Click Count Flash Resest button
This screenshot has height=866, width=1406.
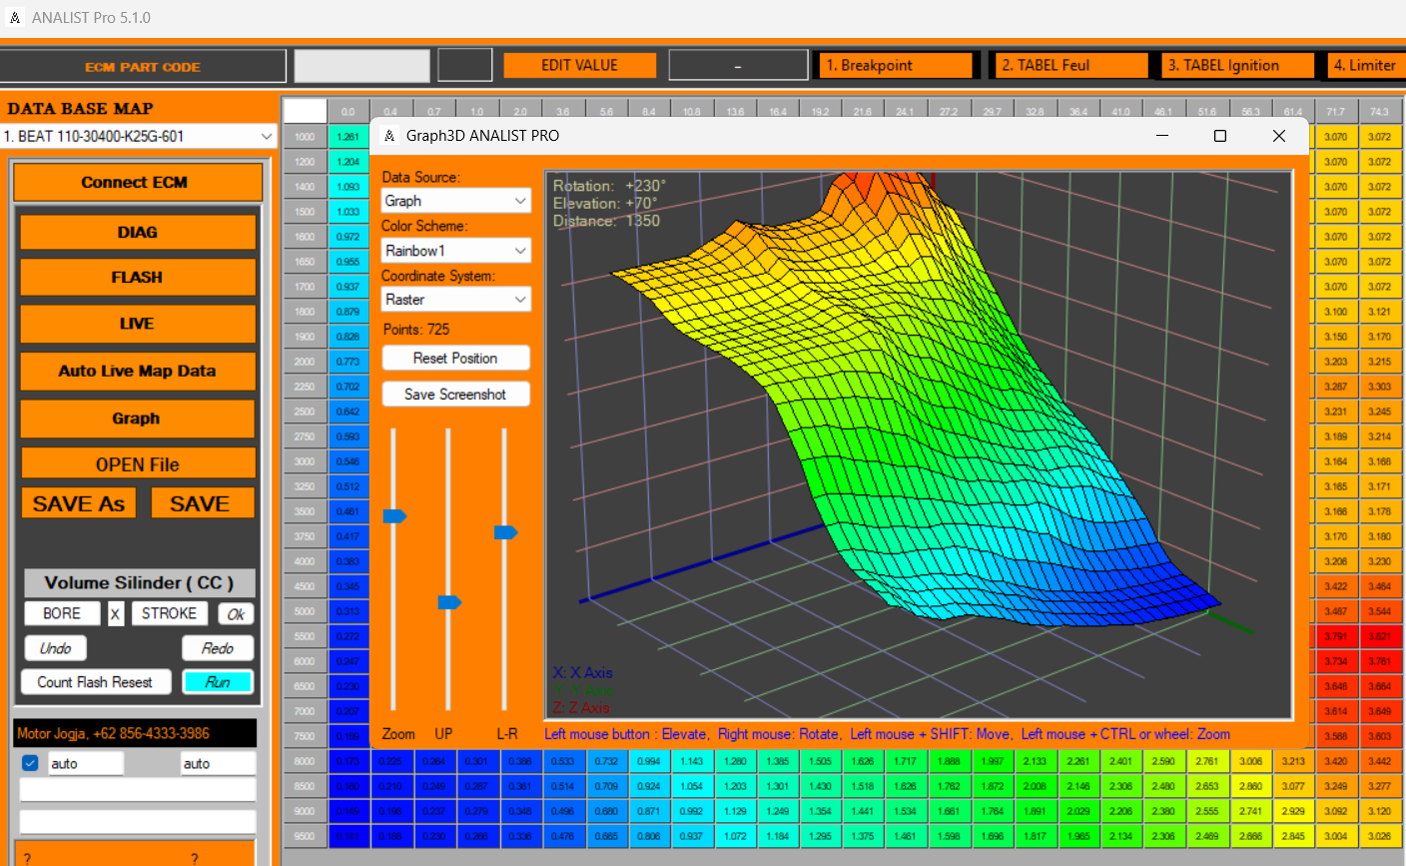pyautogui.click(x=96, y=682)
